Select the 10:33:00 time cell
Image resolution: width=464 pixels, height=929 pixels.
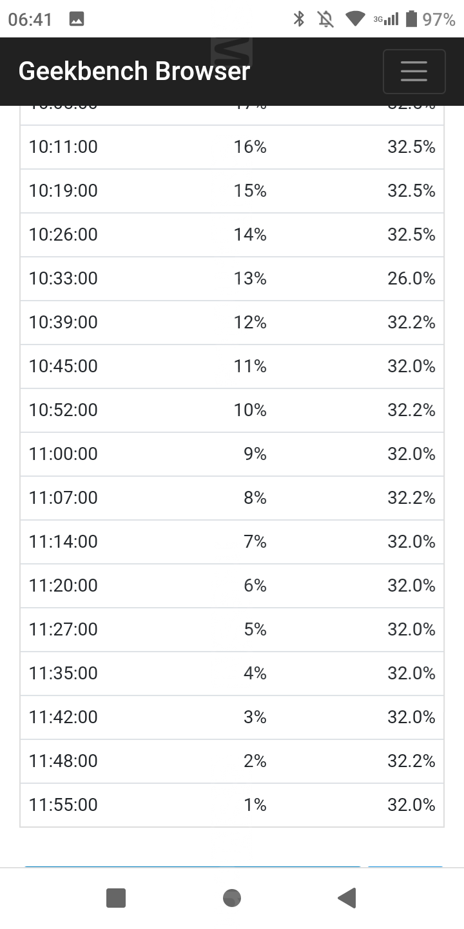pos(63,279)
